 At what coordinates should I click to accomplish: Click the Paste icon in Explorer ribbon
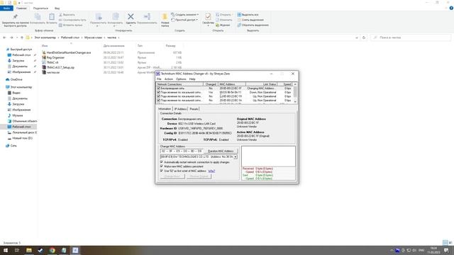(52, 17)
